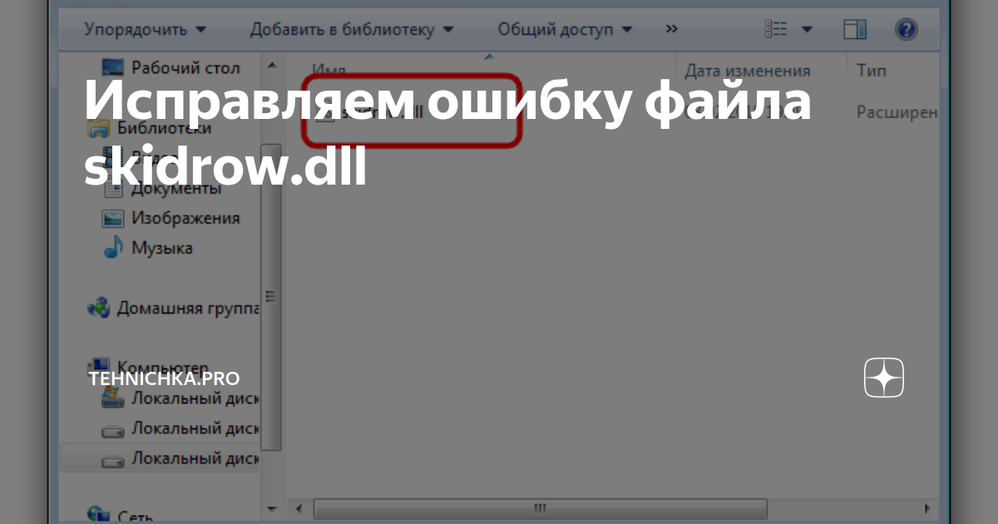Sort by the Тип column header
The image size is (998, 524).
[872, 71]
